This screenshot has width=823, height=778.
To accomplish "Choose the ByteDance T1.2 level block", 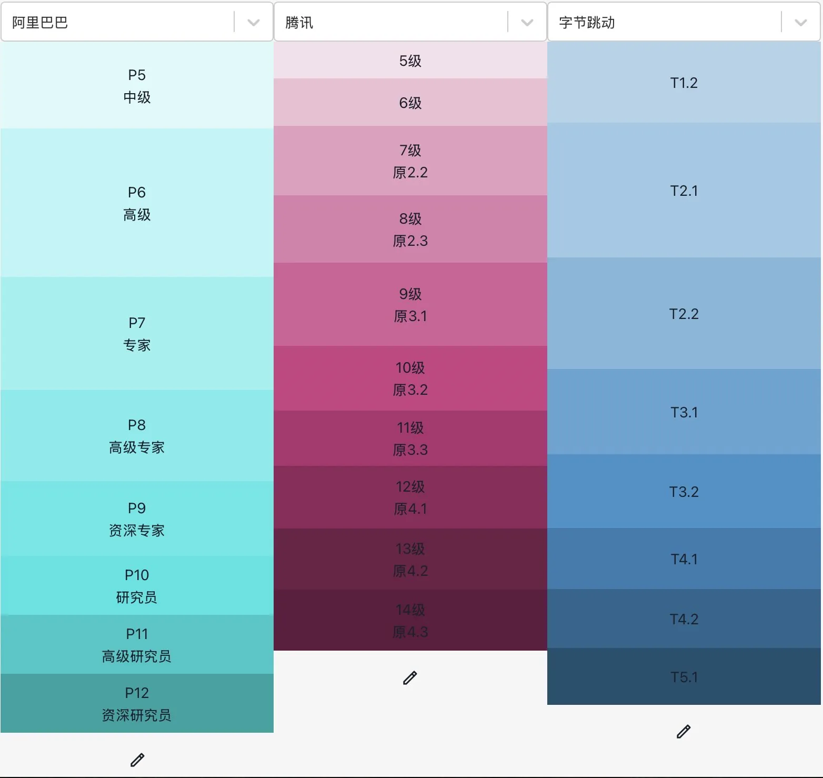I will click(684, 82).
